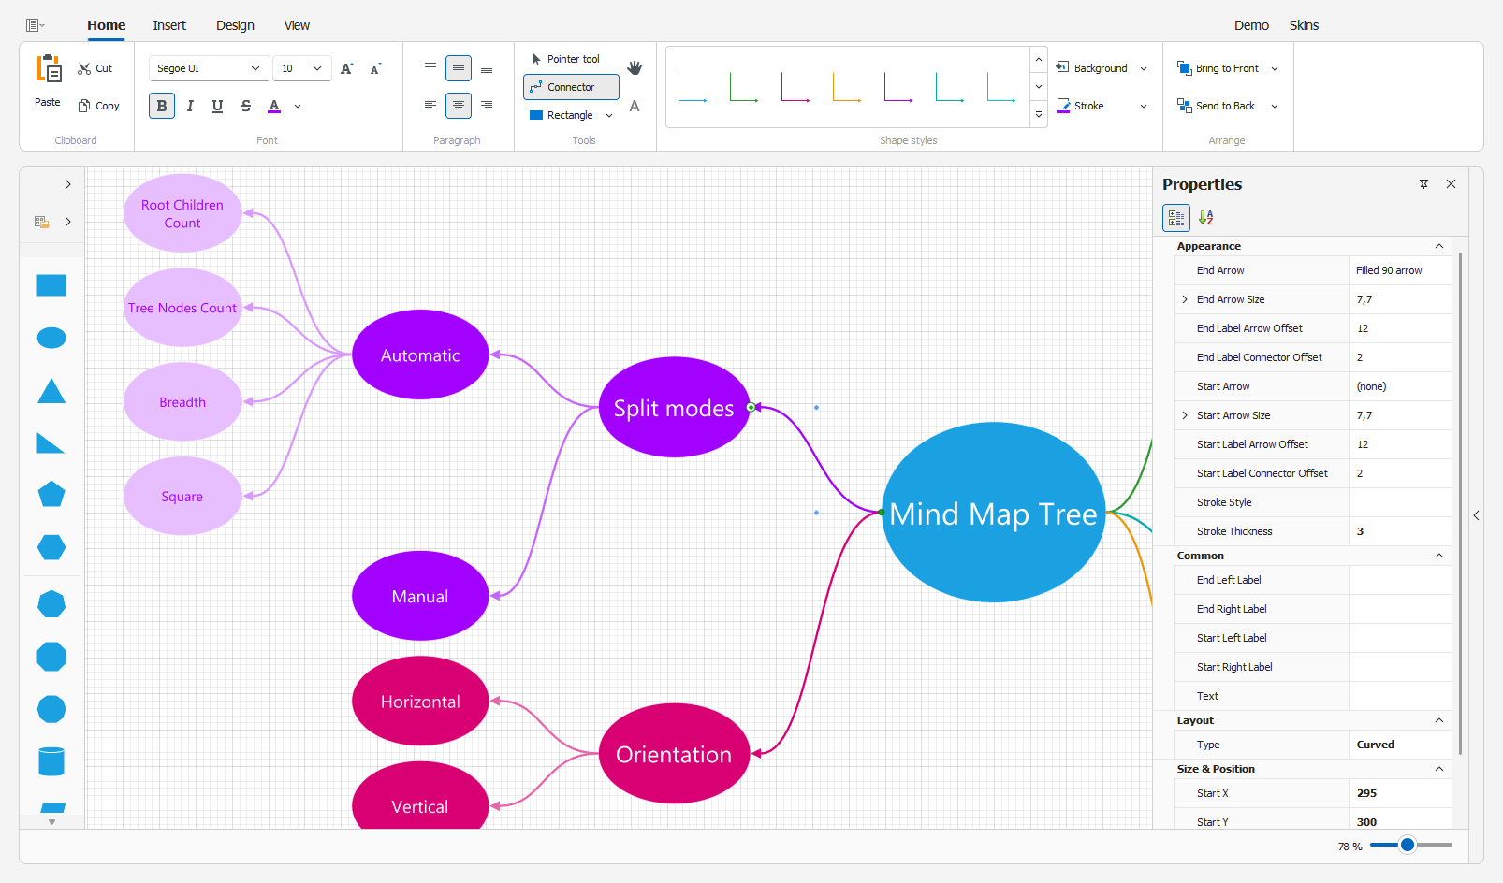
Task: Open the Design tab
Action: pos(235,25)
